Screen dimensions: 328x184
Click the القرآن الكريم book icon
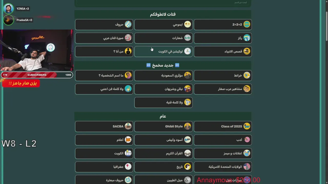point(188,153)
